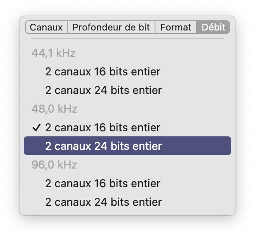Switch 48 kHz output to 24-bit integer

point(127,146)
